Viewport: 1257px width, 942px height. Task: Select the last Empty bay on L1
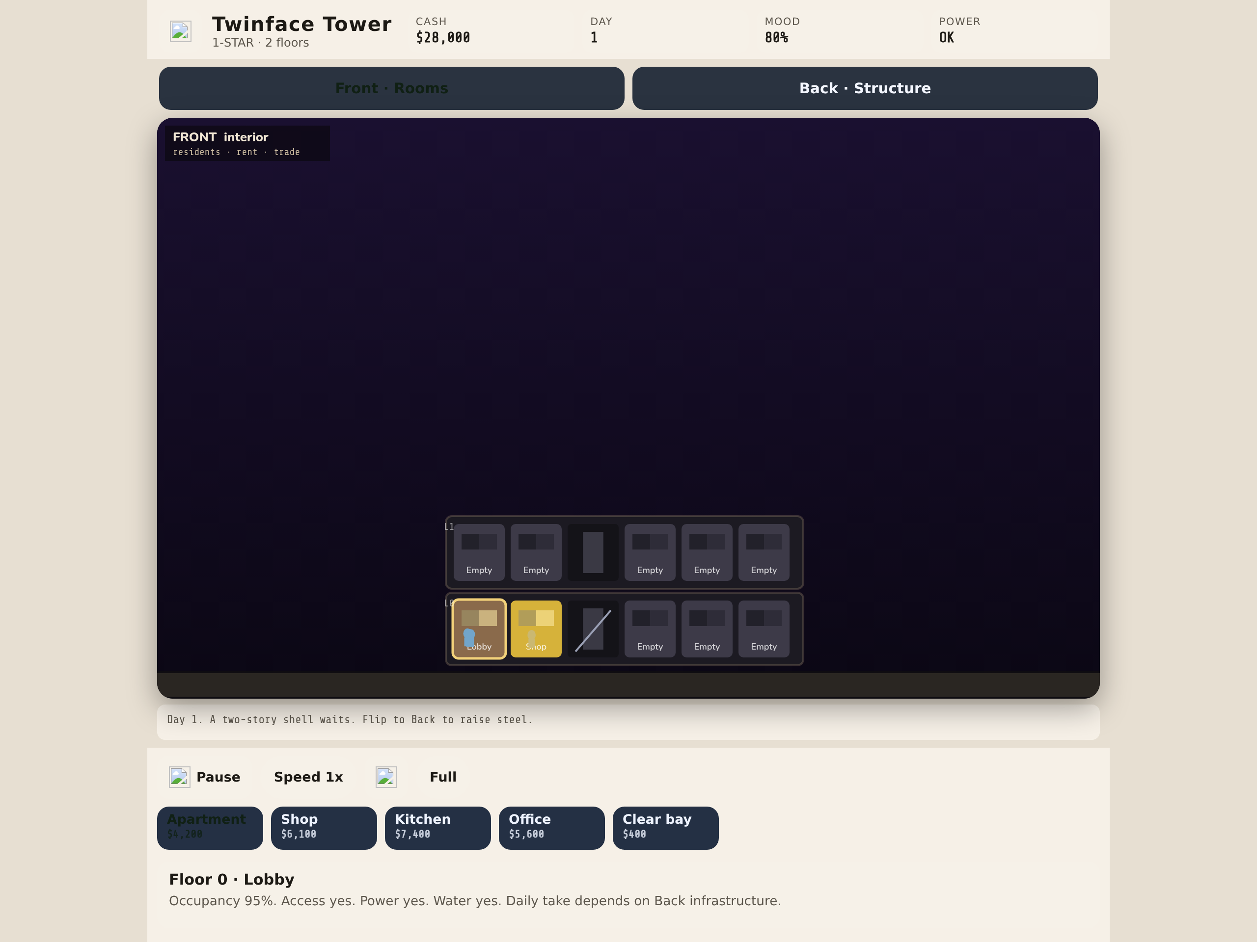click(x=764, y=552)
